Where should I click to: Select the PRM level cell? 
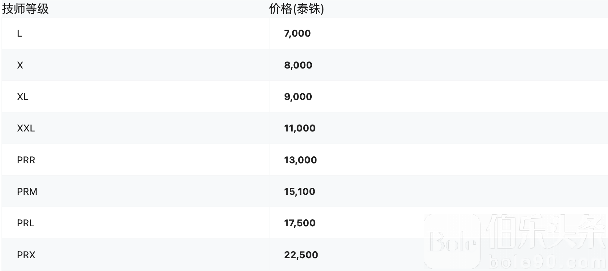tap(27, 192)
